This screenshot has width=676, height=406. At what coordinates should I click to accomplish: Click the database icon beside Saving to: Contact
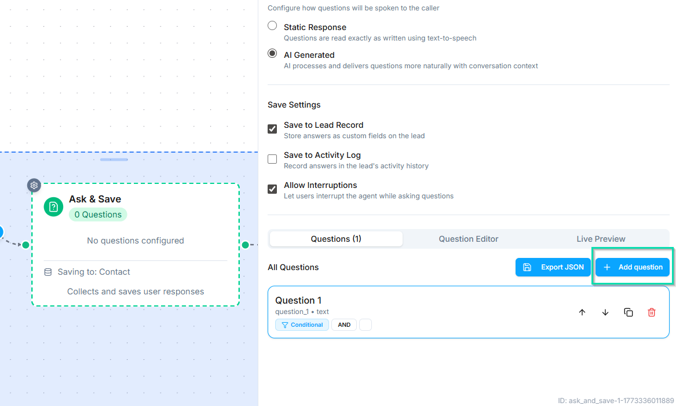tap(48, 272)
